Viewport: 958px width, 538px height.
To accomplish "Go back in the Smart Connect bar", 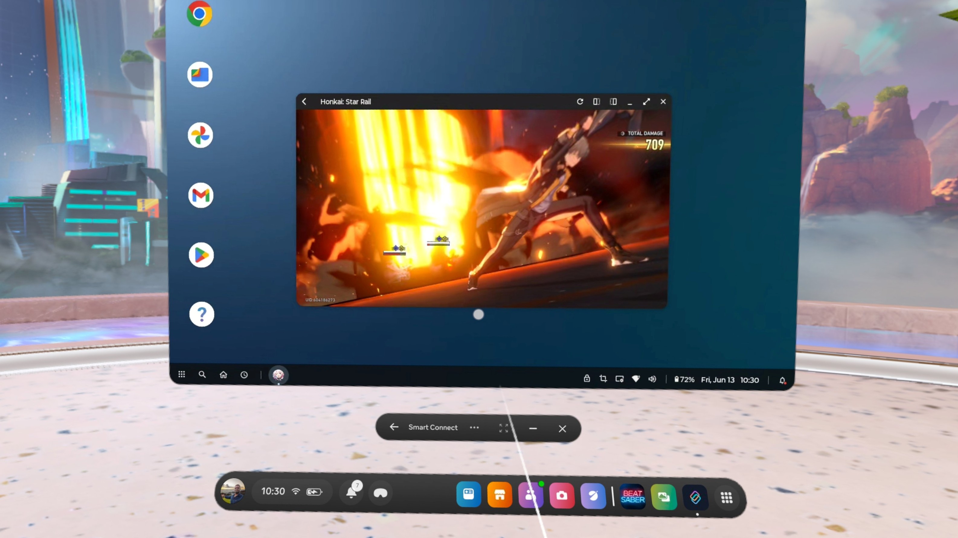I will click(x=394, y=427).
